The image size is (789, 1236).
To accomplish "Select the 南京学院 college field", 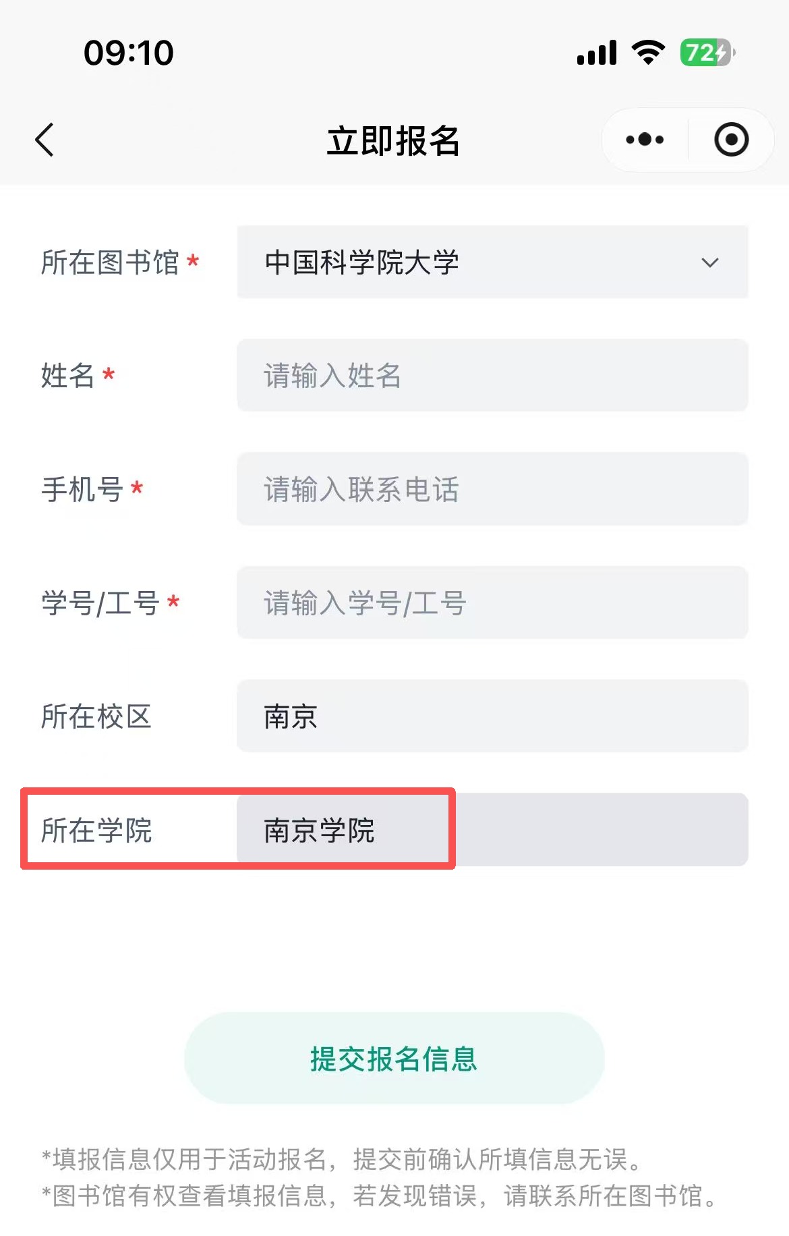I will click(492, 829).
